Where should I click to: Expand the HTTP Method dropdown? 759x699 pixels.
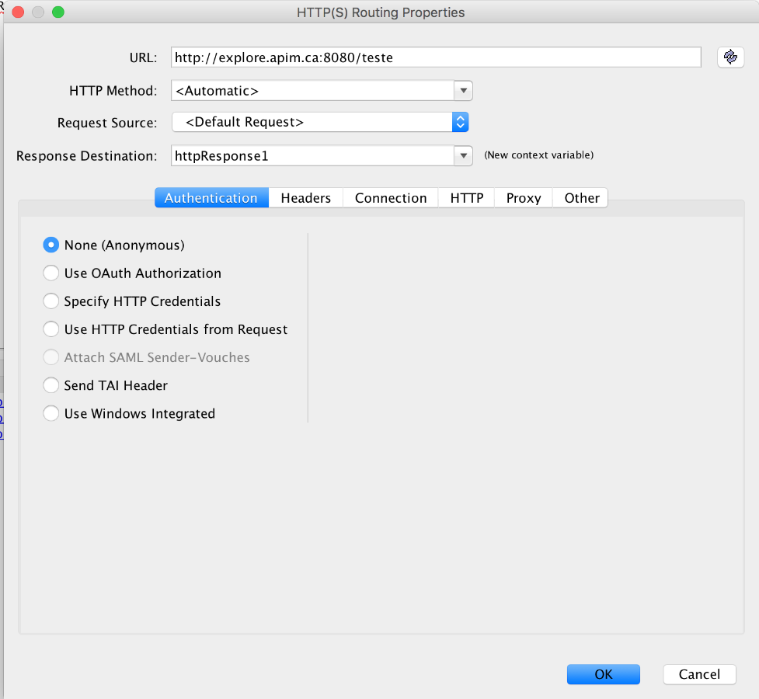point(463,90)
